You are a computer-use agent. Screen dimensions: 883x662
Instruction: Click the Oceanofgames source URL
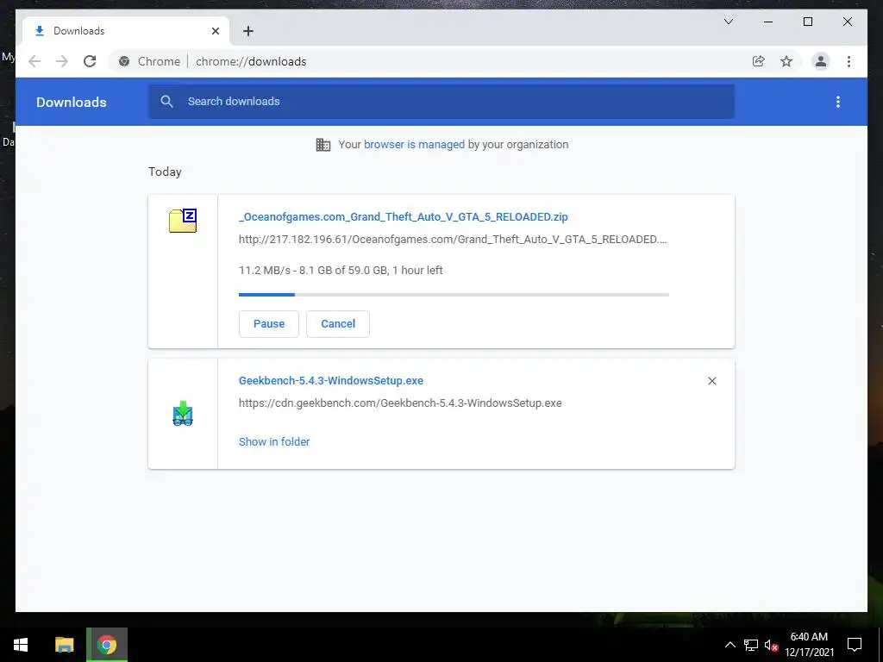click(x=453, y=240)
